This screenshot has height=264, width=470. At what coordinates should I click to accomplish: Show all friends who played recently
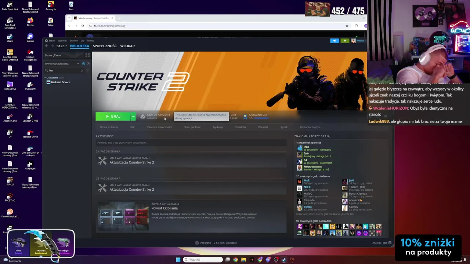click(x=325, y=214)
